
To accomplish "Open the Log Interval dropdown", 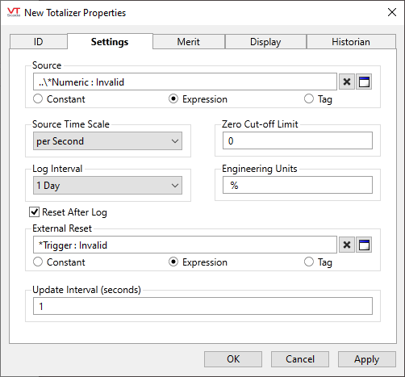I will point(107,186).
